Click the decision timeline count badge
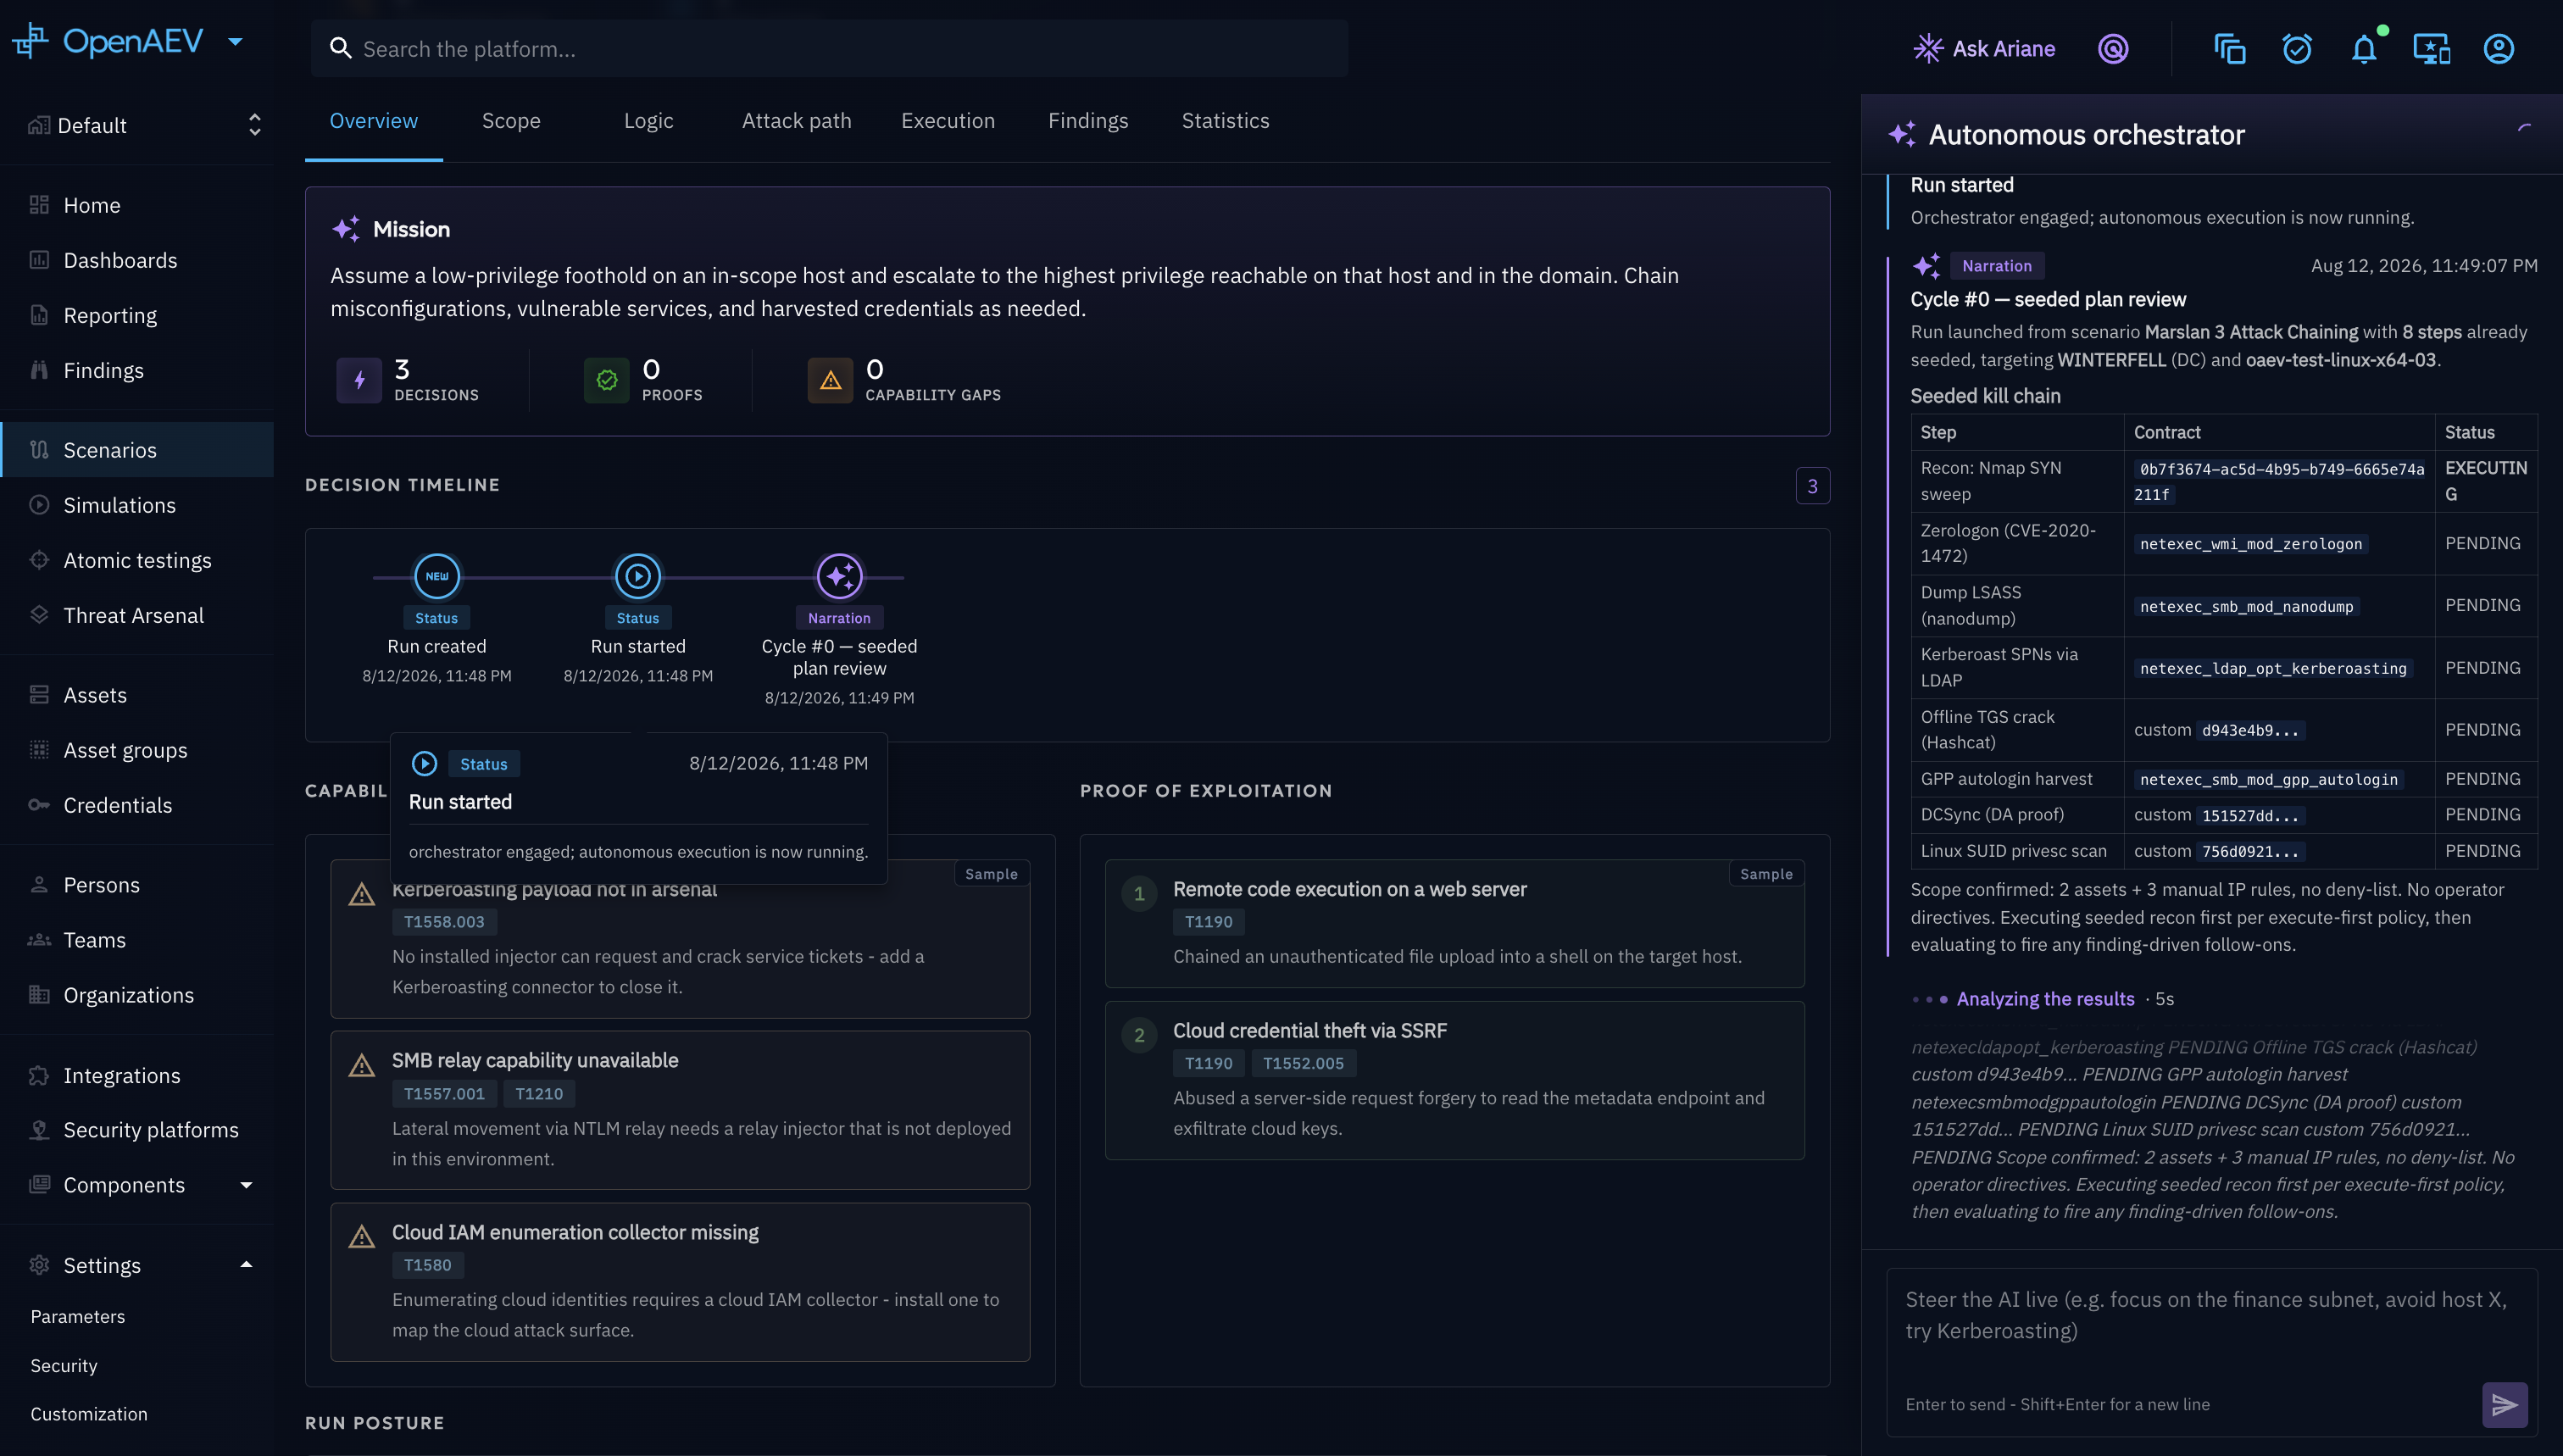Viewport: 2563px width, 1456px height. tap(1812, 486)
